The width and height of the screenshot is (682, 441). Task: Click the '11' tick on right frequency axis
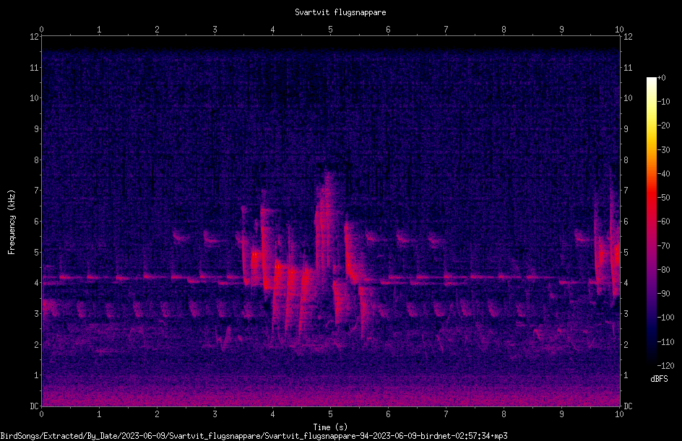[628, 67]
